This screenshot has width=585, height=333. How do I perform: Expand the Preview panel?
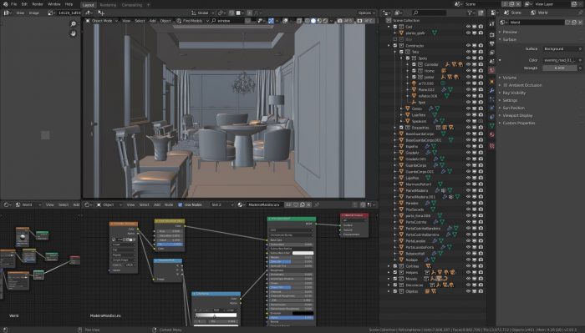(509, 32)
